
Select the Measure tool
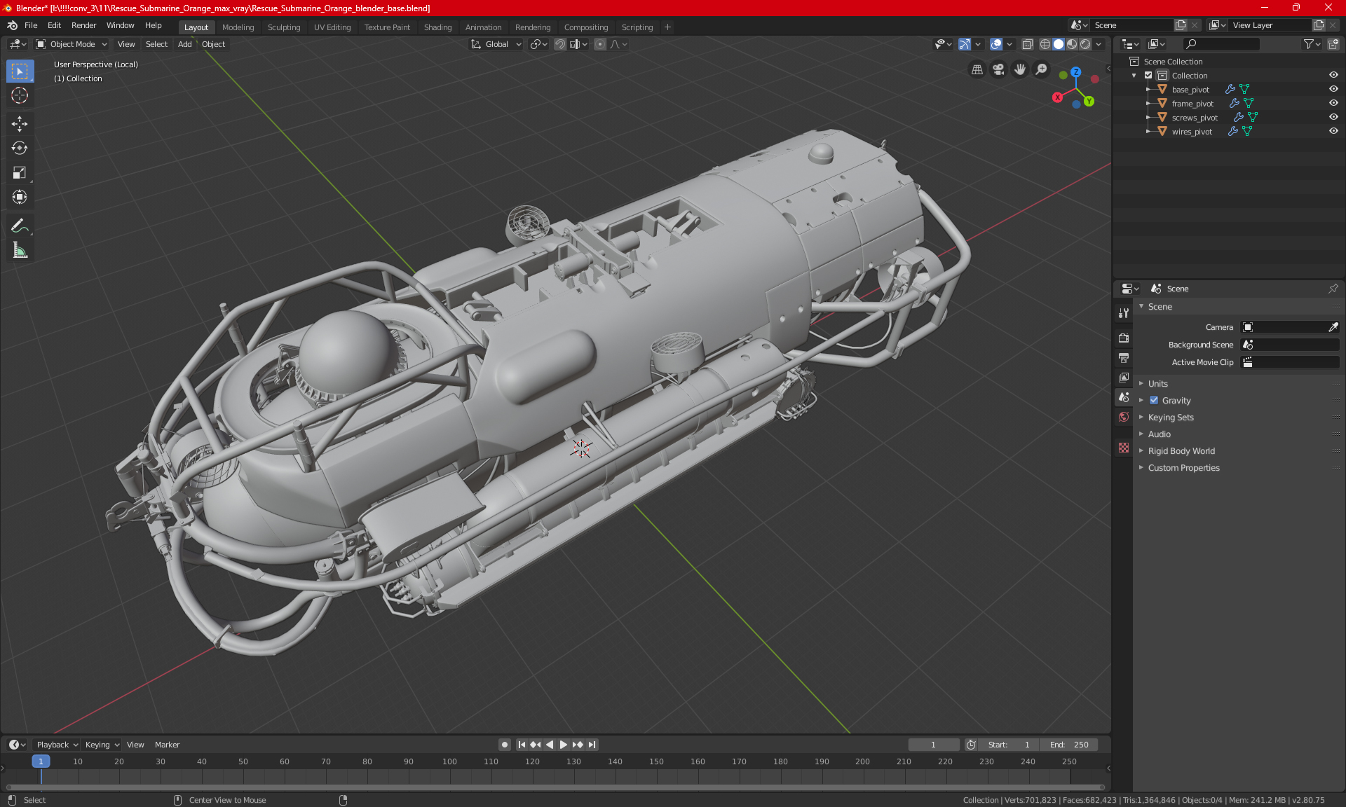click(20, 250)
